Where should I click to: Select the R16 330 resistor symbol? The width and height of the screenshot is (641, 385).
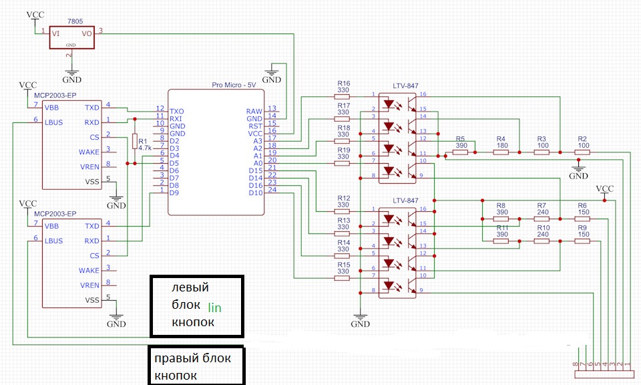(342, 97)
